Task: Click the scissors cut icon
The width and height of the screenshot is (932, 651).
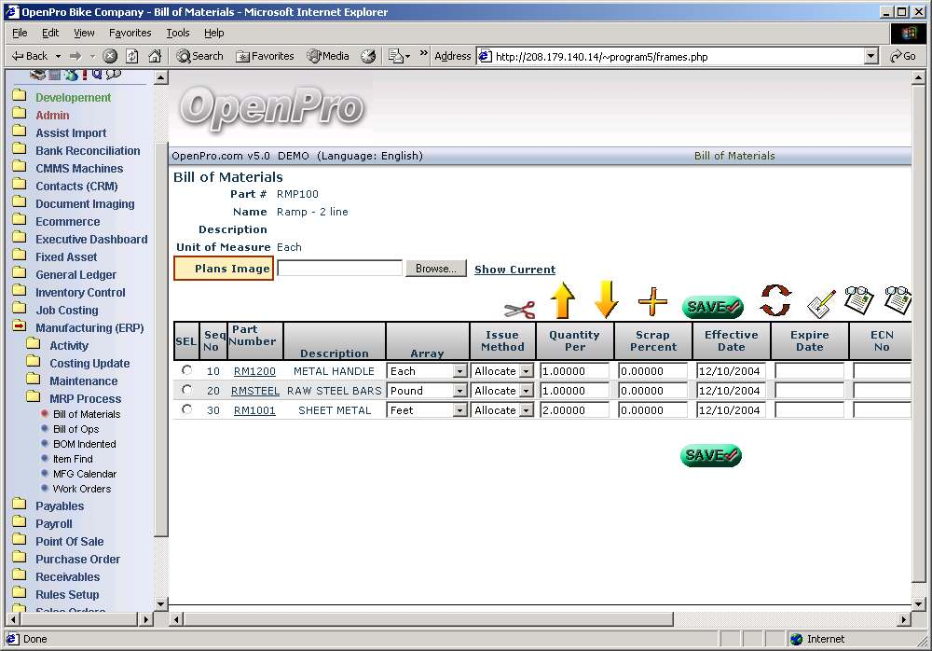Action: [519, 310]
